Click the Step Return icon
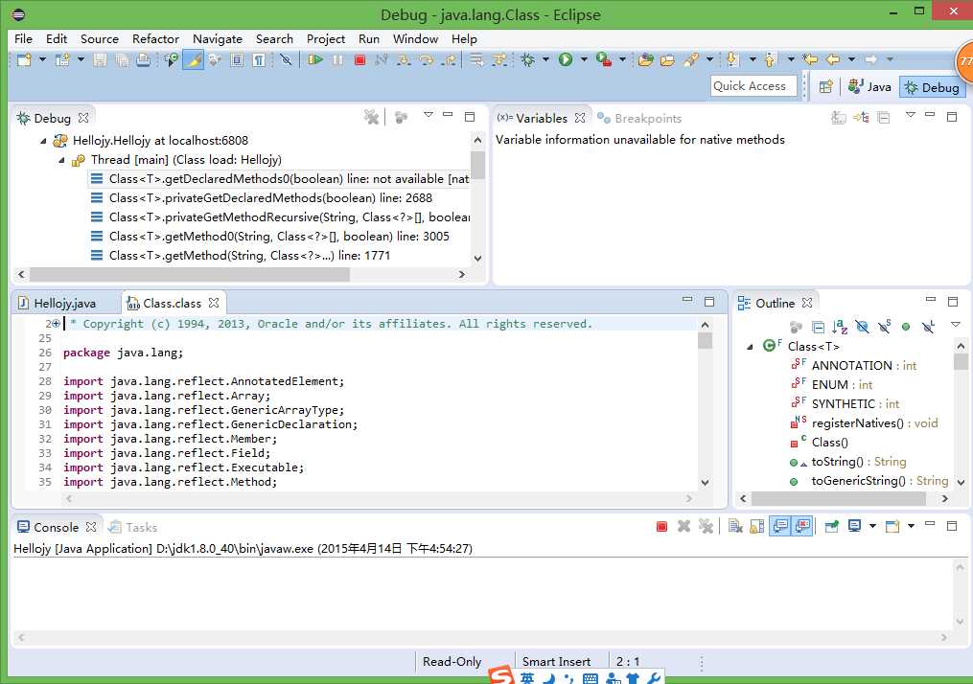The image size is (973, 684). pos(449,60)
